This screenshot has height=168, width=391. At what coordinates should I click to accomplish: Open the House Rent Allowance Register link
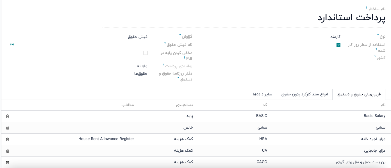(x=106, y=139)
